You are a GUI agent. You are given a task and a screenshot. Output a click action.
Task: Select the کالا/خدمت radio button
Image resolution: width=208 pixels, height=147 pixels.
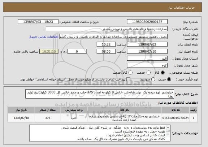click(x=130, y=73)
